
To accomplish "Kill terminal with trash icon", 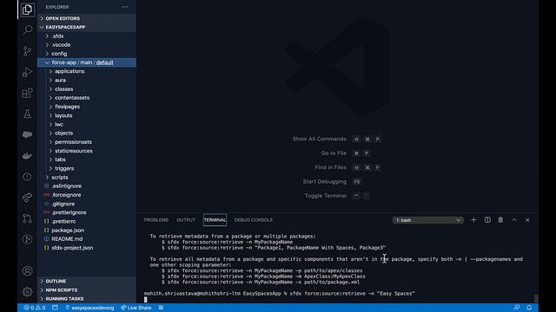I will coord(500,219).
